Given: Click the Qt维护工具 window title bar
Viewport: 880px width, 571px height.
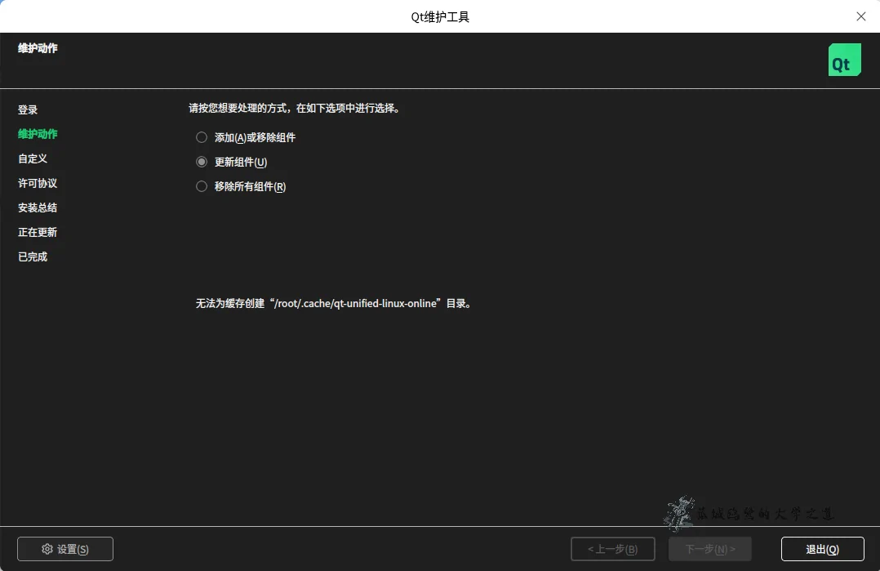Looking at the screenshot, I should point(440,16).
